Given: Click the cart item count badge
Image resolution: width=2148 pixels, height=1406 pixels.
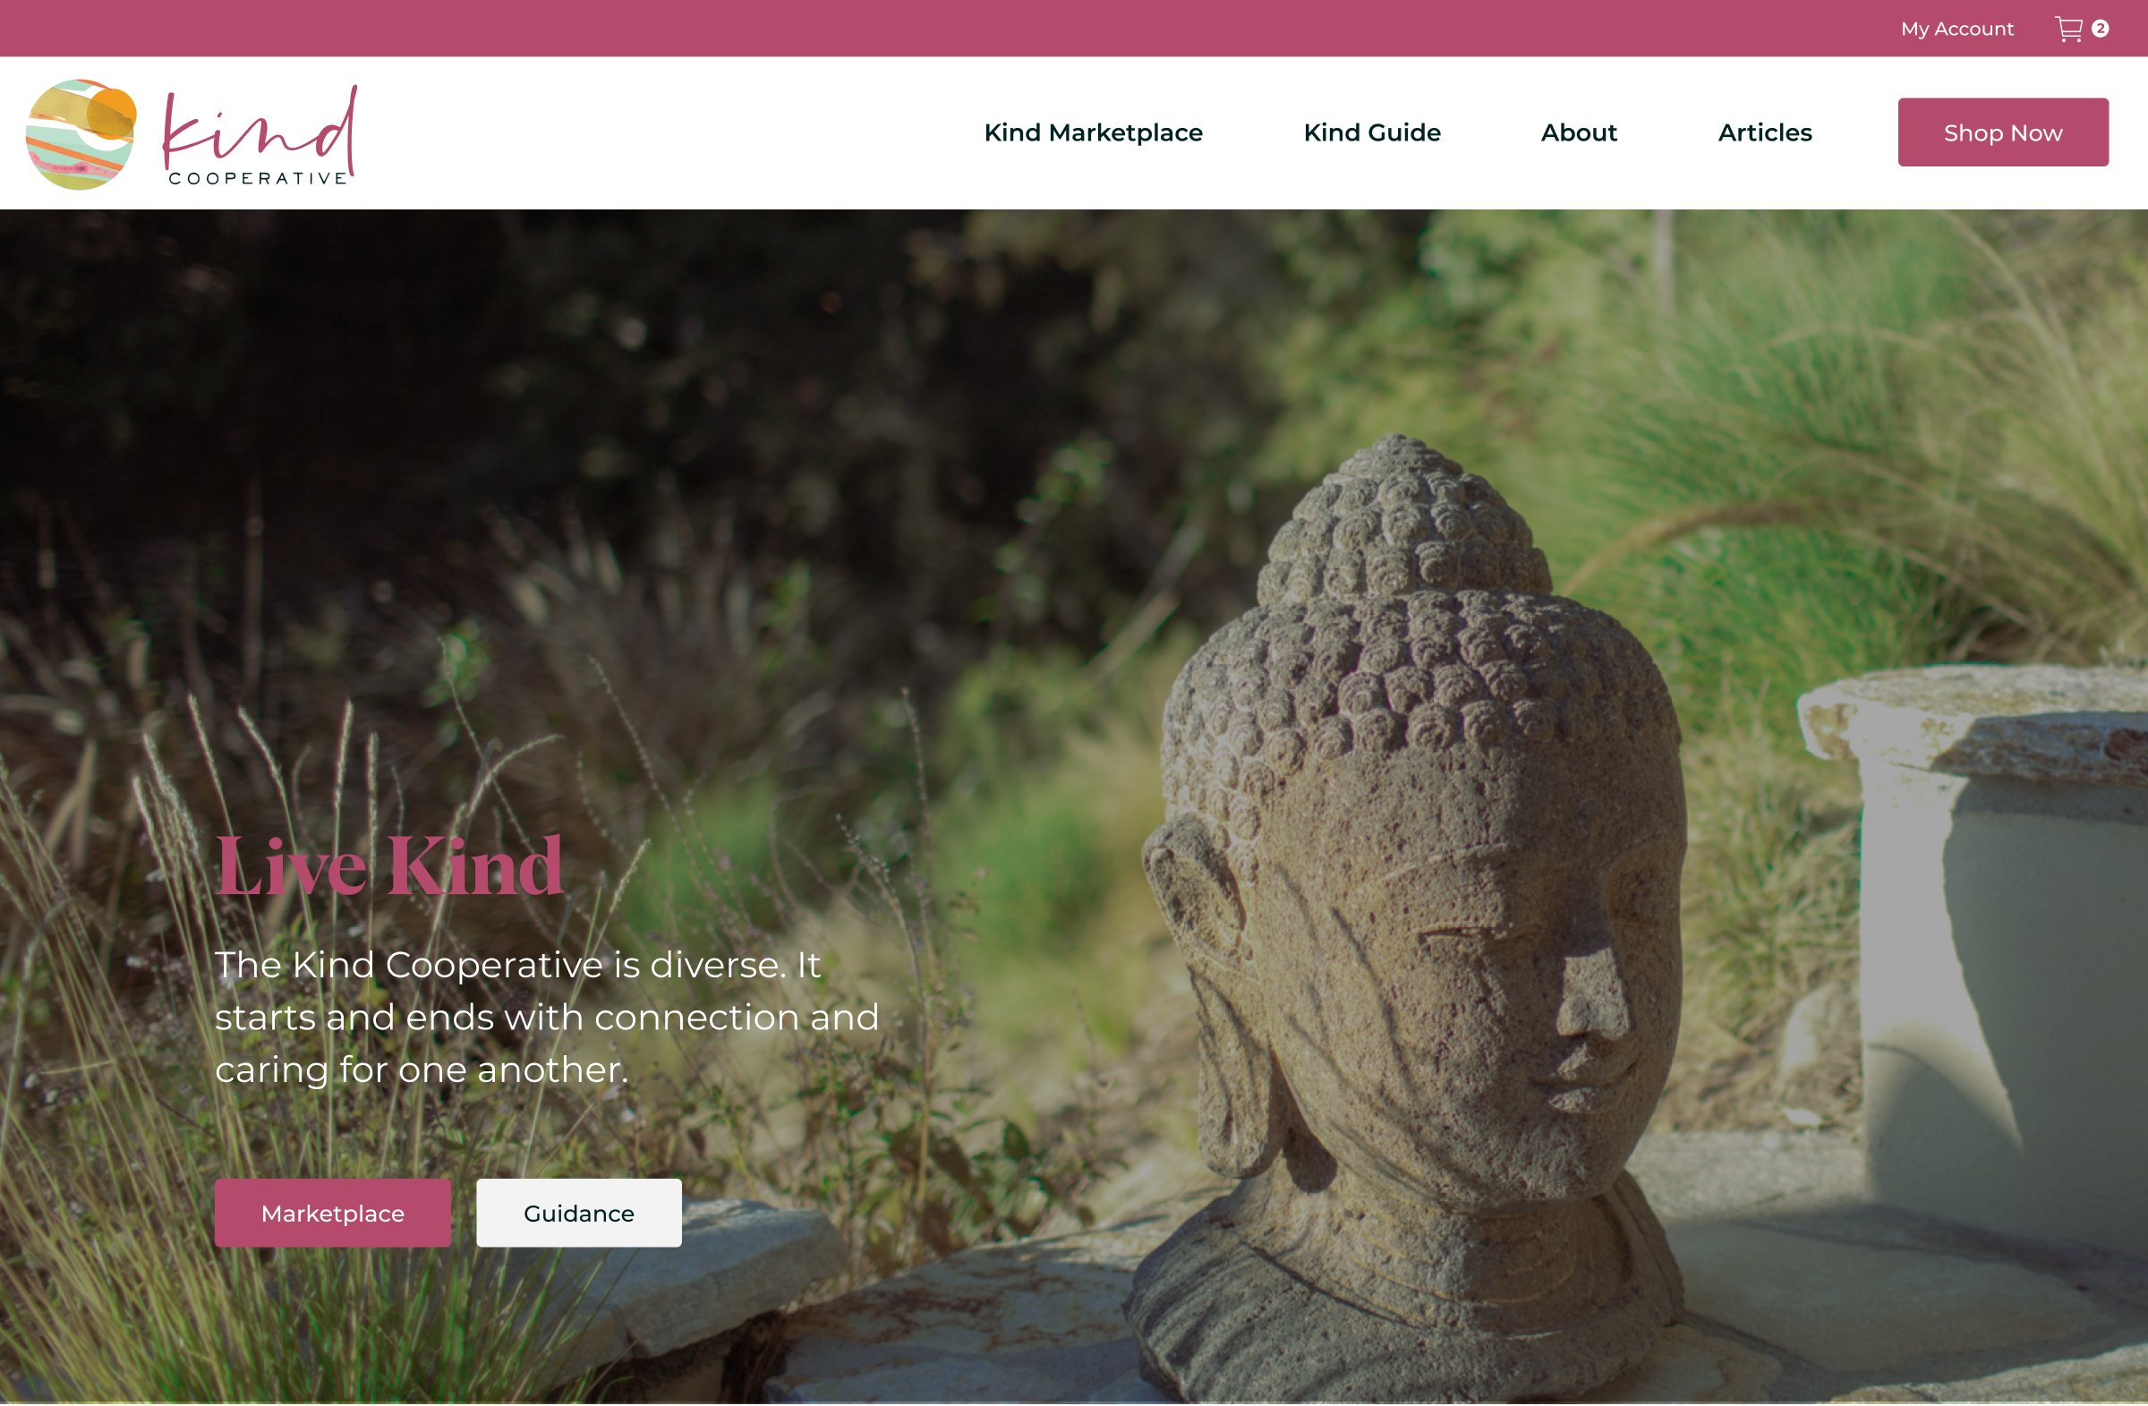Looking at the screenshot, I should 2101,29.
